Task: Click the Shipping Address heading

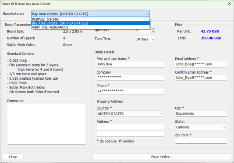Action: [110, 101]
